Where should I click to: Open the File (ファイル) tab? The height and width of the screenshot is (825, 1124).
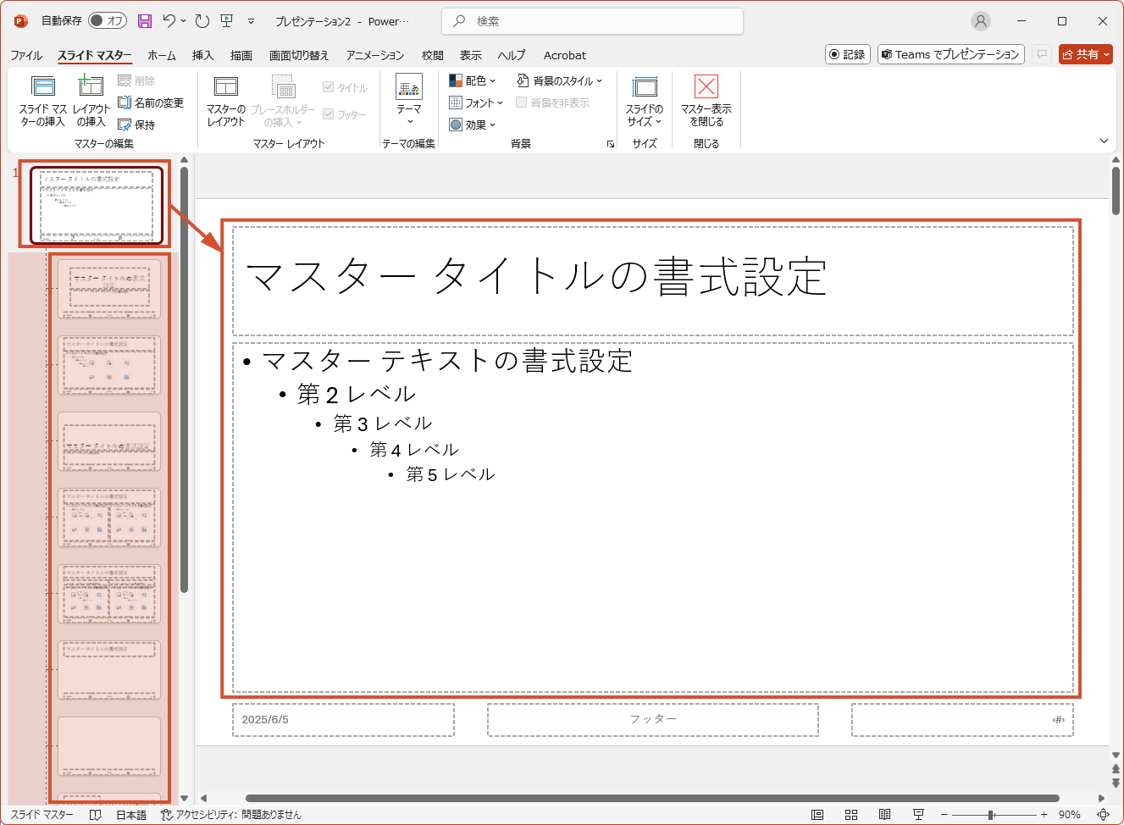pyautogui.click(x=26, y=55)
